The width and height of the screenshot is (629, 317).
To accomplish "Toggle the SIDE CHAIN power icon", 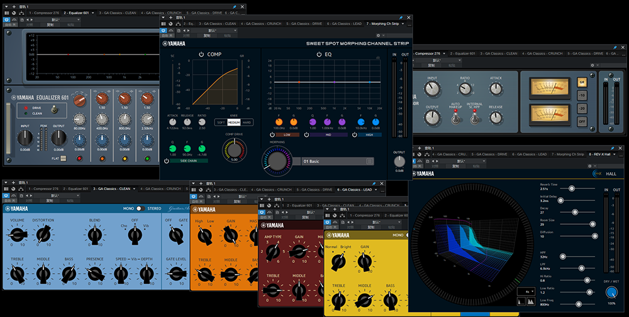I will (167, 161).
